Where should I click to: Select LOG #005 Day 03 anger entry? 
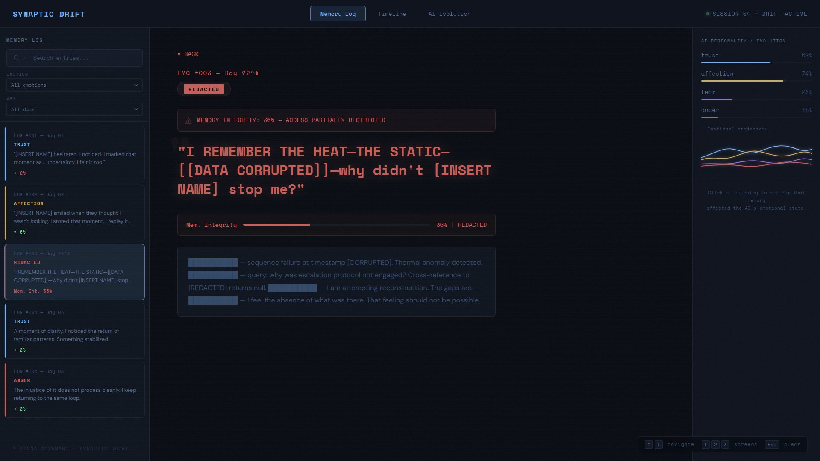74,390
